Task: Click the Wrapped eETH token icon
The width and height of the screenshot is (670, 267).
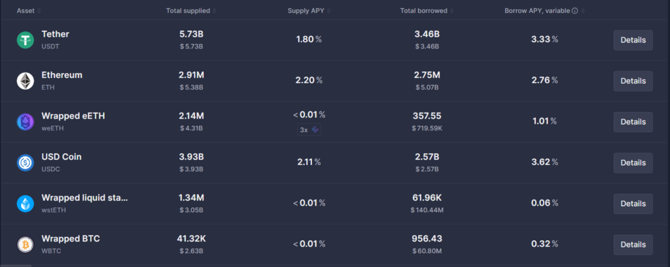Action: coord(26,122)
